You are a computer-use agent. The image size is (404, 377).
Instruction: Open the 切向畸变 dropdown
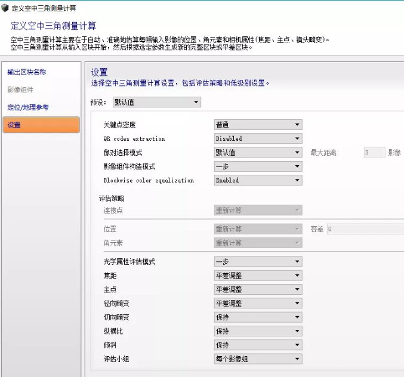[x=258, y=317]
